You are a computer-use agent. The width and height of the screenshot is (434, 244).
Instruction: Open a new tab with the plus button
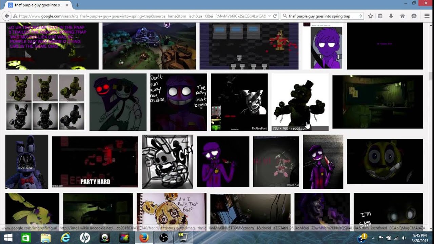coord(77,5)
